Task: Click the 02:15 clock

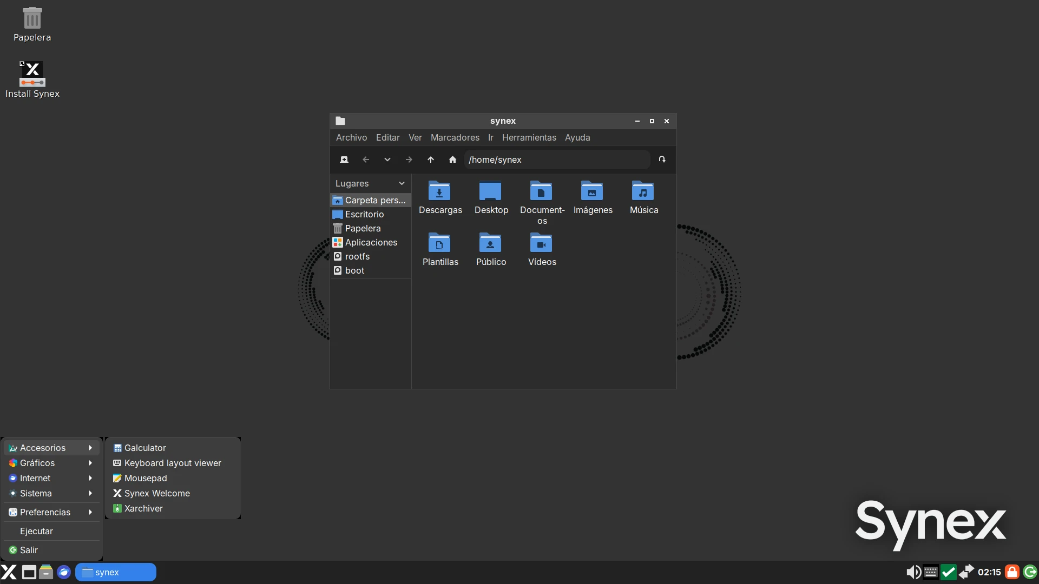Action: [989, 572]
